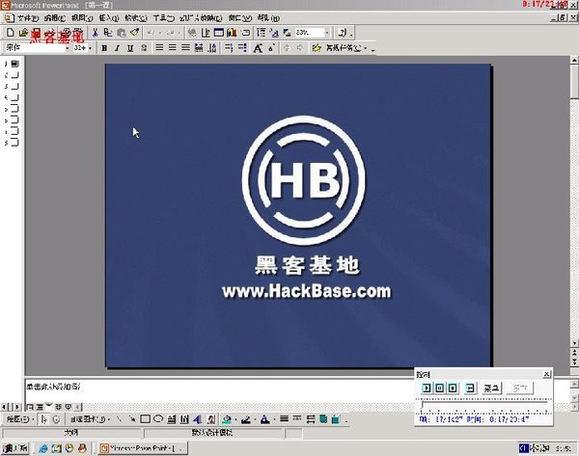
Task: Open Line Style options in drawing toolbar
Action: pos(284,419)
